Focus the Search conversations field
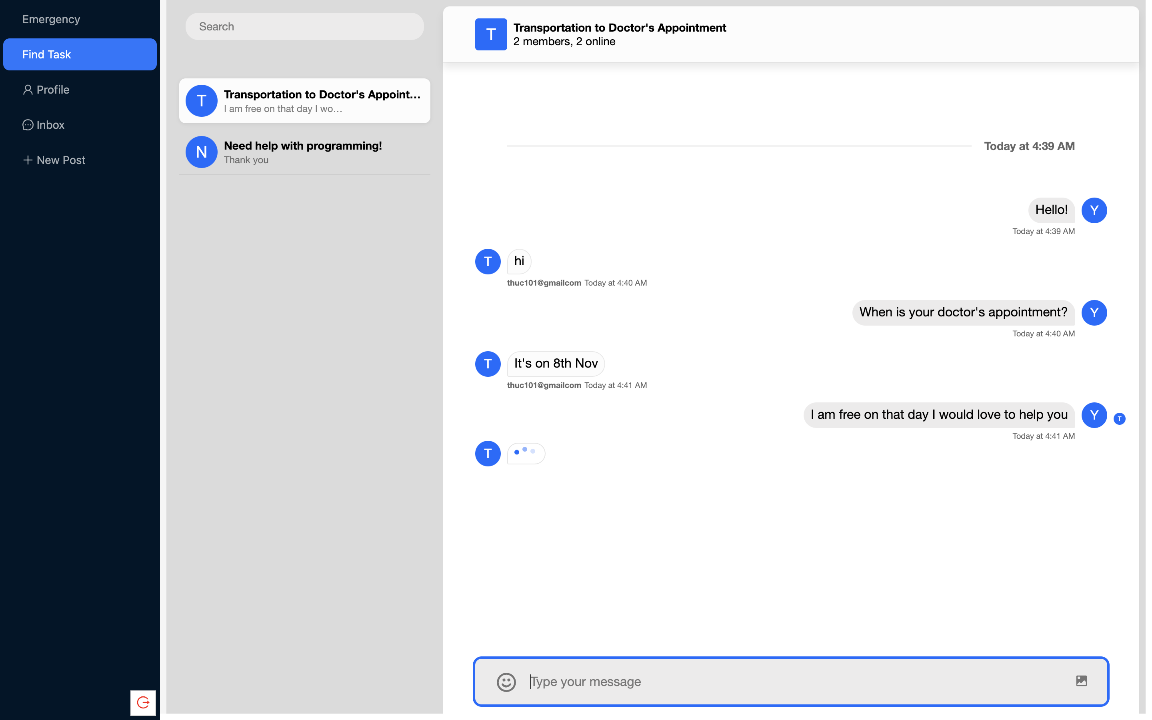Image resolution: width=1152 pixels, height=720 pixels. pos(304,27)
